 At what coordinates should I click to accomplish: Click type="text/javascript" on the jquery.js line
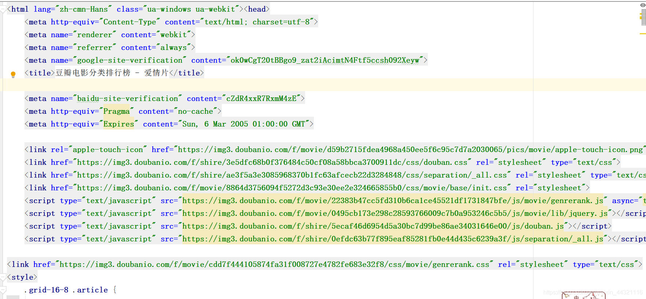(x=108, y=213)
